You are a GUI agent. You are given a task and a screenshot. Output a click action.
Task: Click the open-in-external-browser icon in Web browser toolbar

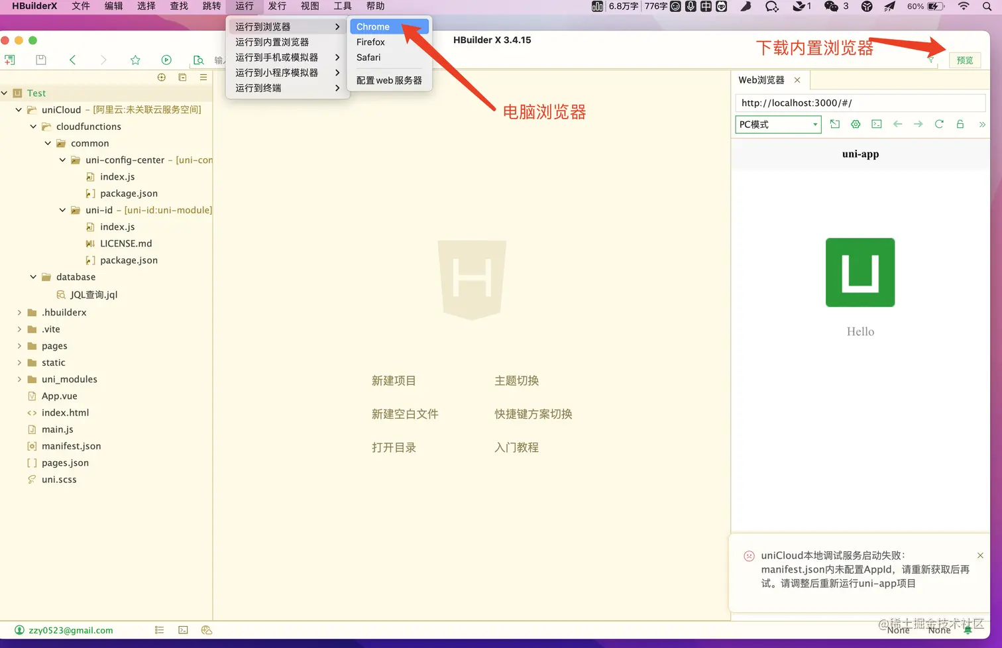(835, 124)
